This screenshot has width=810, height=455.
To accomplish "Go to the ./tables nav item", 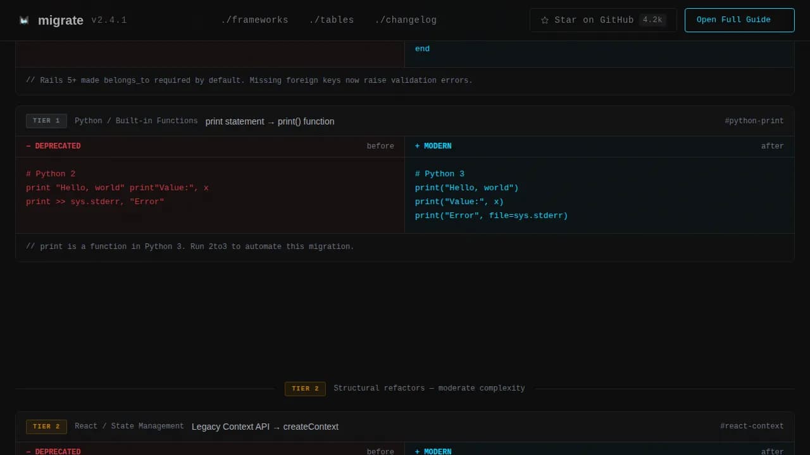I will [x=332, y=20].
